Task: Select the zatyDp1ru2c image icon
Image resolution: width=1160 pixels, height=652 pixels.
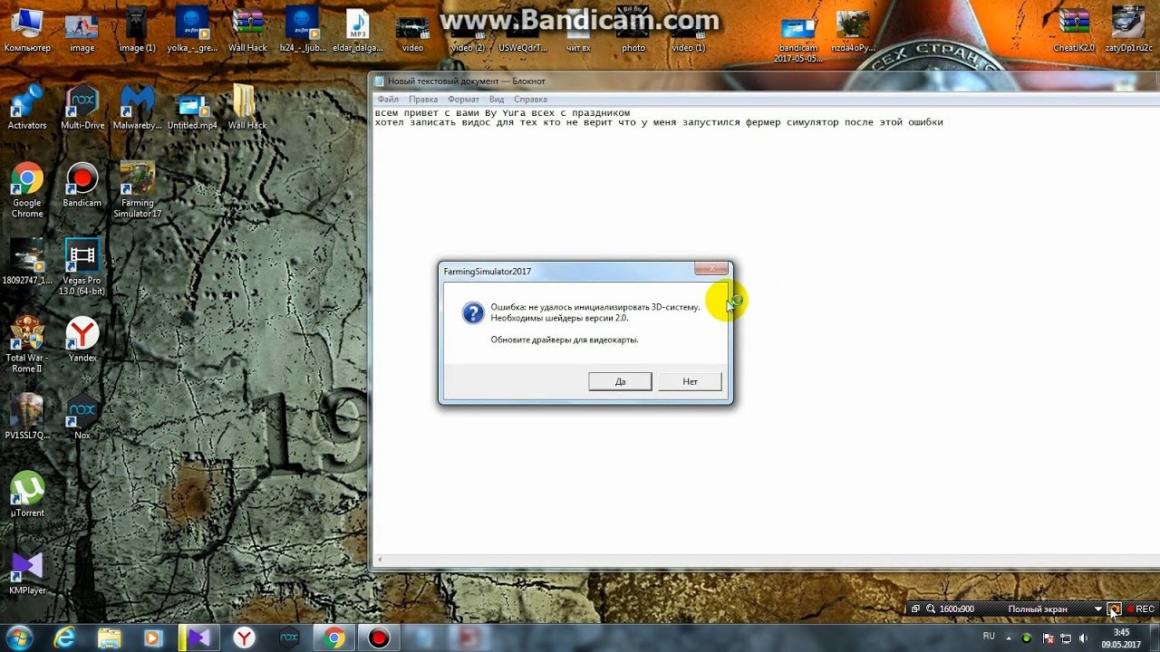Action: (1127, 30)
